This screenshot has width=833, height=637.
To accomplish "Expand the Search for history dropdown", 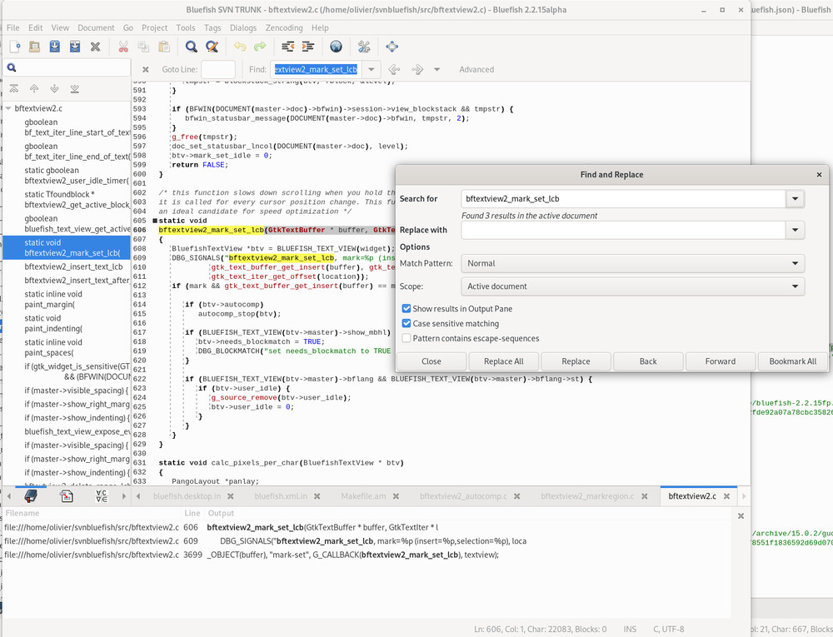I will pos(795,199).
